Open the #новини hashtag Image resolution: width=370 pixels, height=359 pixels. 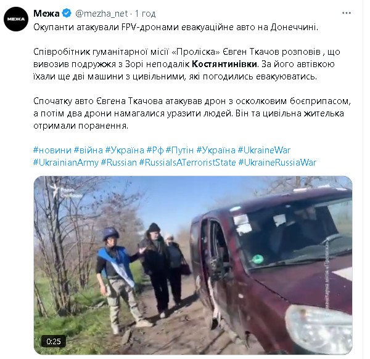click(x=52, y=150)
